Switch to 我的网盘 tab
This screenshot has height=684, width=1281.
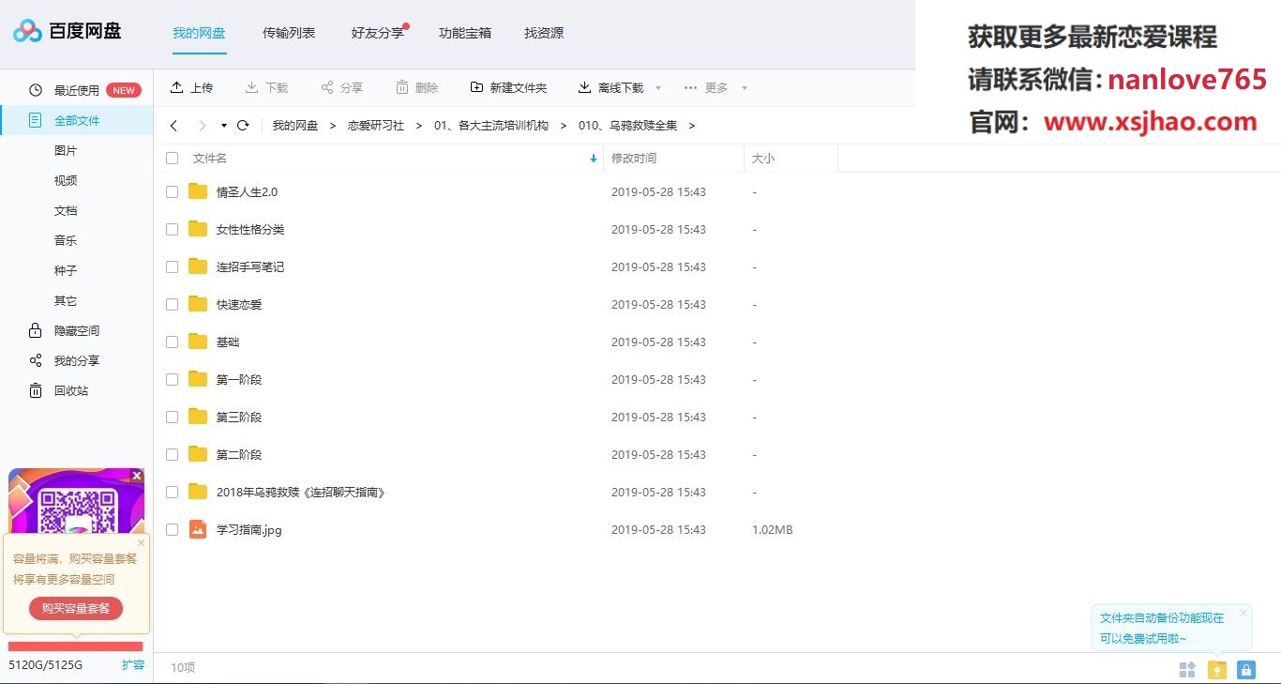coord(199,33)
